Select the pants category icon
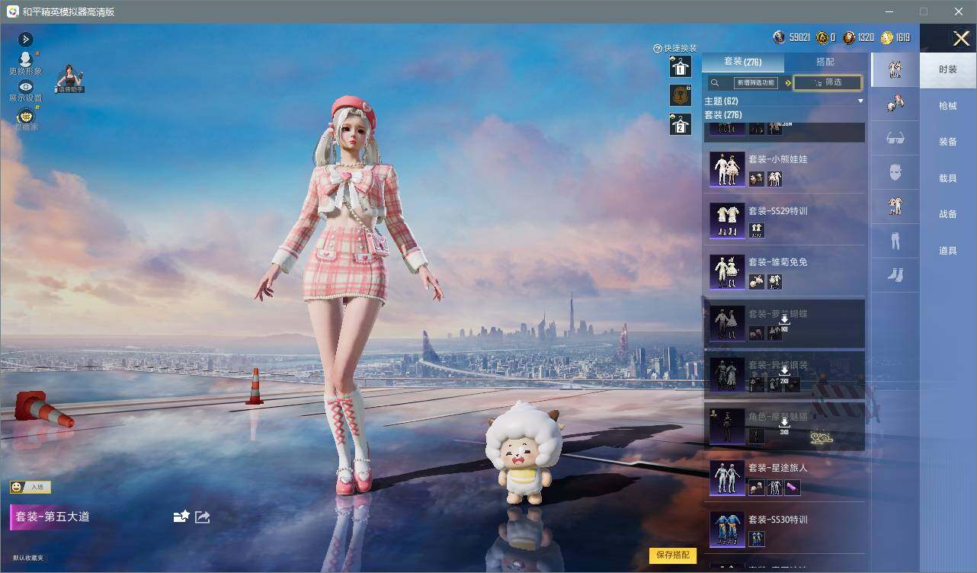The height and width of the screenshot is (573, 977). click(x=895, y=241)
